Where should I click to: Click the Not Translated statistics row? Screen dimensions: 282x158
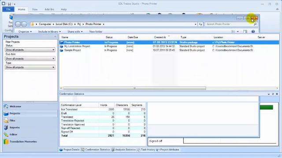[103, 109]
